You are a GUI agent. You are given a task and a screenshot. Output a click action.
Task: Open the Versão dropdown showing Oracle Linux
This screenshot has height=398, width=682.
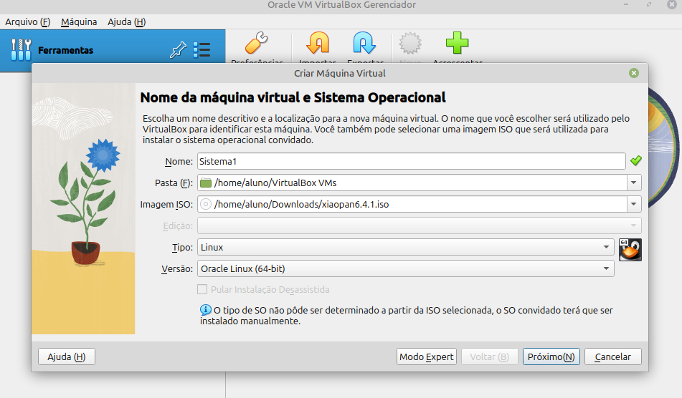coord(607,269)
